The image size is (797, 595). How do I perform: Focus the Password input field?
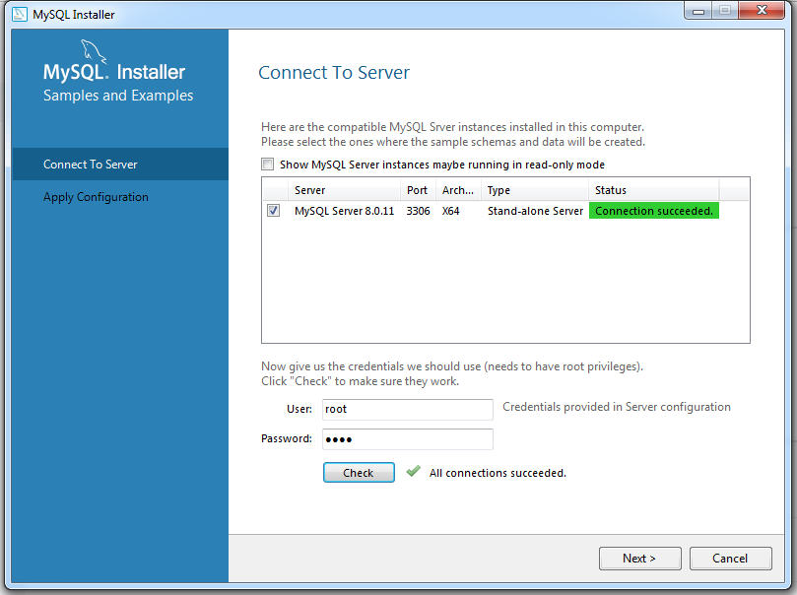(x=408, y=439)
